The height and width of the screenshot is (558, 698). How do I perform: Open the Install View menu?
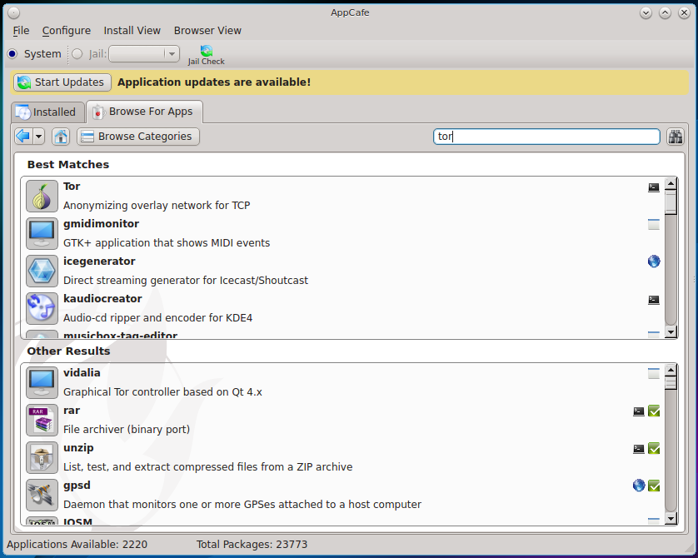pyautogui.click(x=132, y=30)
